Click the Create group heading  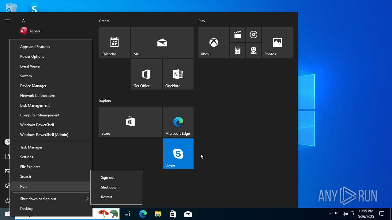tap(104, 21)
